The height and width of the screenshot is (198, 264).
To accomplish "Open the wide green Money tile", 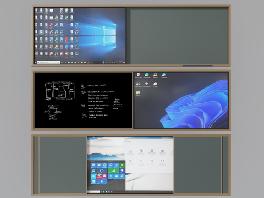I will pos(114,170).
